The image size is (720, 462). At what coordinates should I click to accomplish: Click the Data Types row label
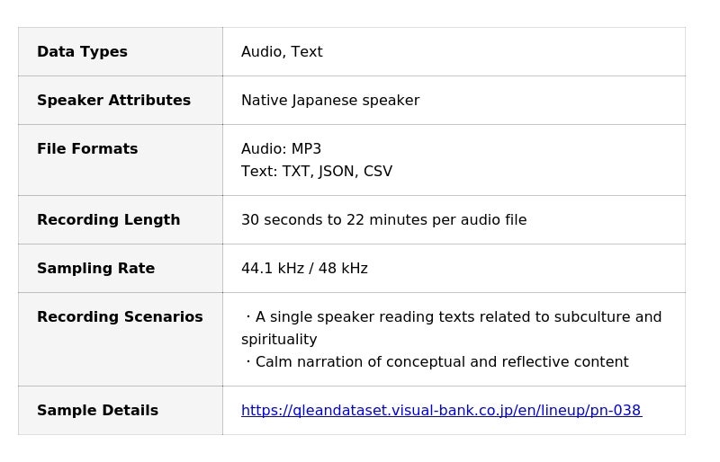(x=82, y=52)
